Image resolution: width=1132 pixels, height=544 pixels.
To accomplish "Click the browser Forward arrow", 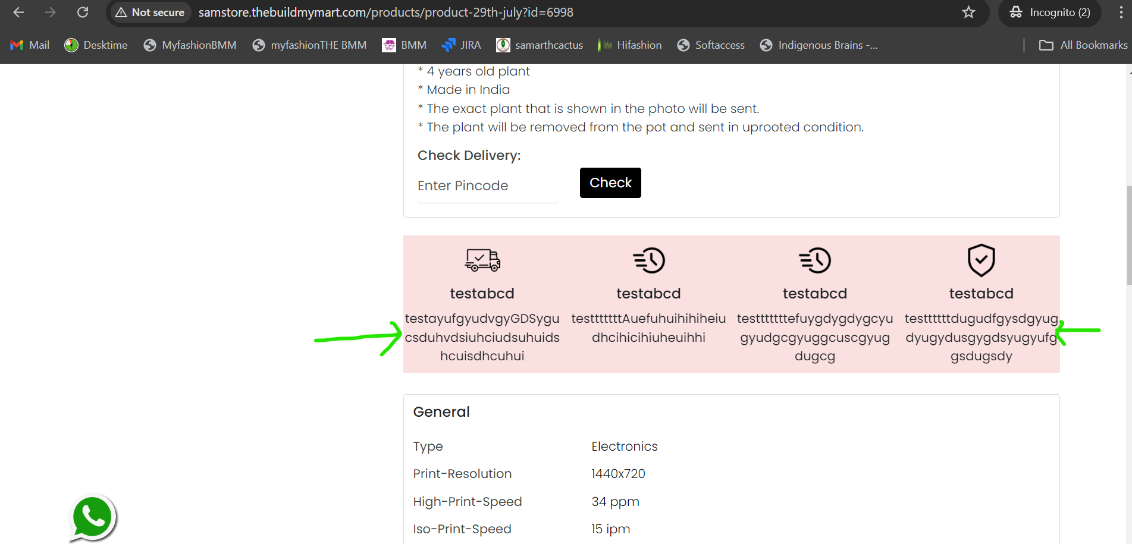I will click(x=51, y=12).
